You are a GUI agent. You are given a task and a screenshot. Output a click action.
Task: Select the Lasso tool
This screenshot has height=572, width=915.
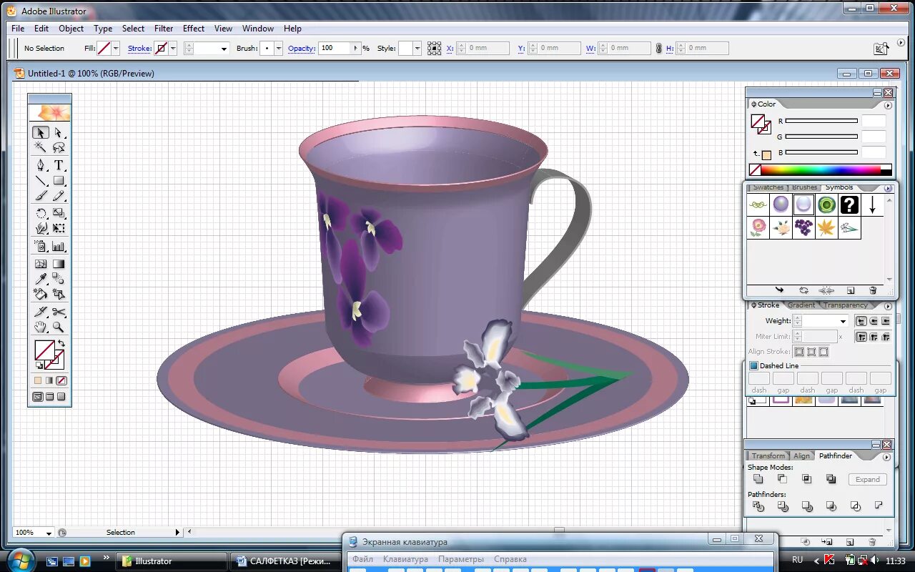point(59,148)
